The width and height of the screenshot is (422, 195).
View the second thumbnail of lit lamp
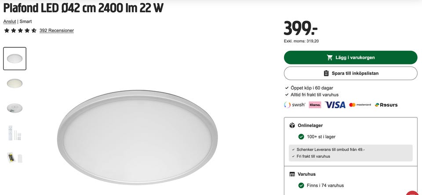[15, 83]
